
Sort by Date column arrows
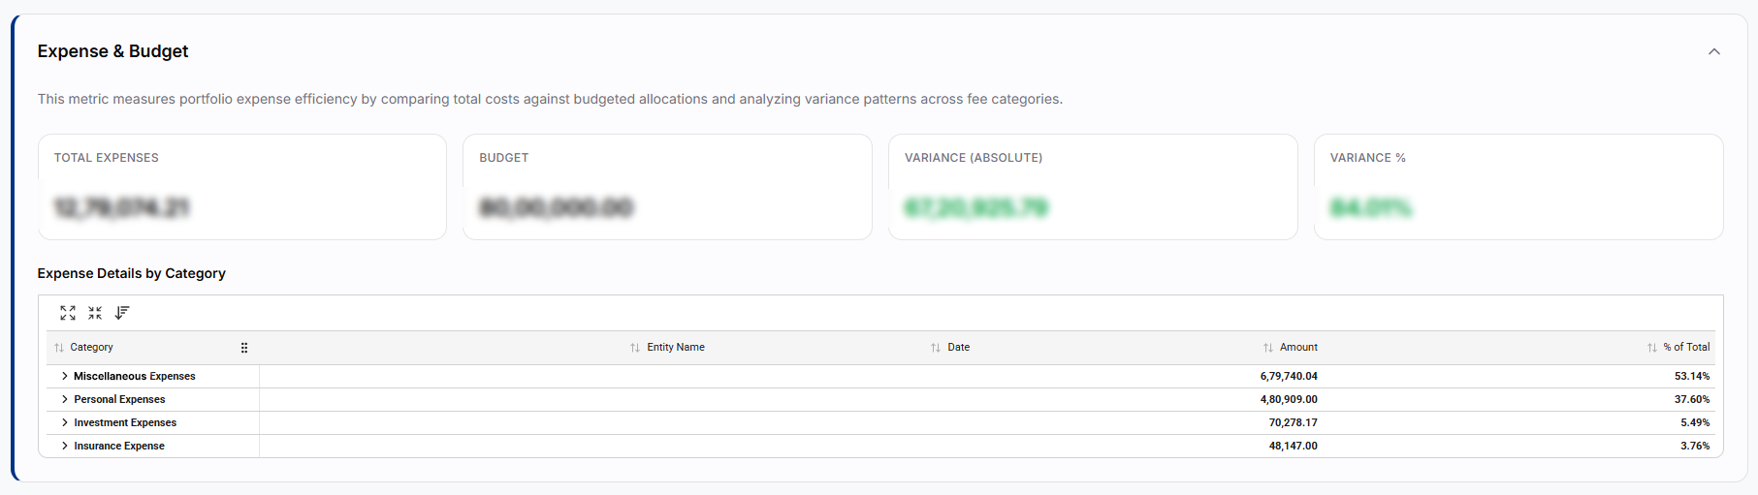(936, 348)
